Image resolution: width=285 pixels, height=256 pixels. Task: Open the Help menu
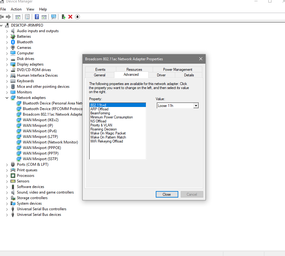click(43, 9)
